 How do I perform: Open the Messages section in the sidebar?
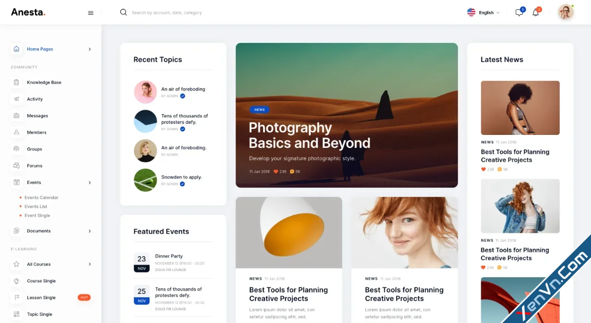(17, 116)
